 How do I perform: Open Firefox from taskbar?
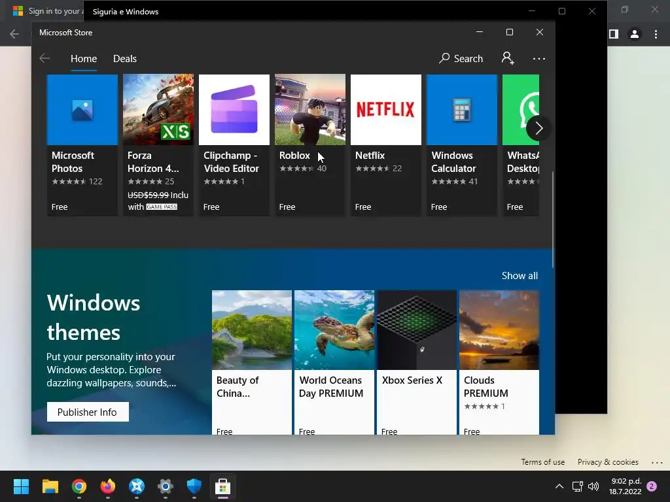click(x=108, y=486)
